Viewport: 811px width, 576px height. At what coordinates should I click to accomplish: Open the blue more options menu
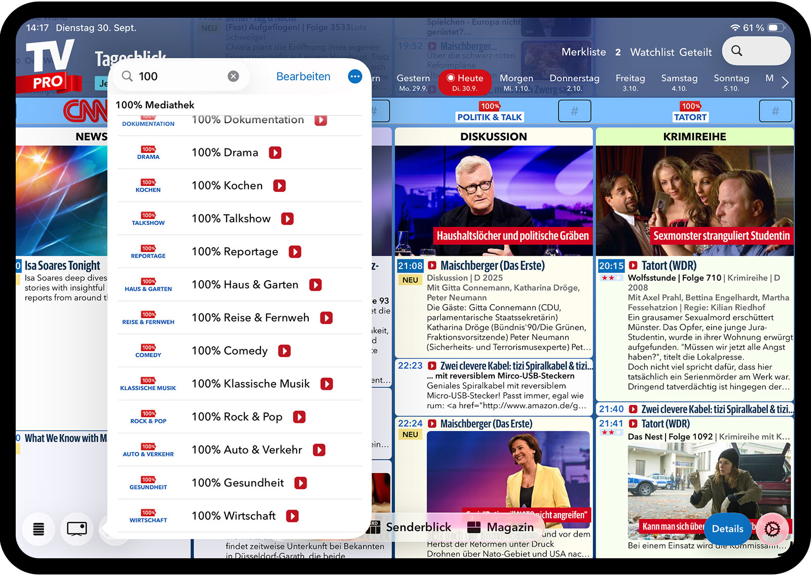coord(355,76)
